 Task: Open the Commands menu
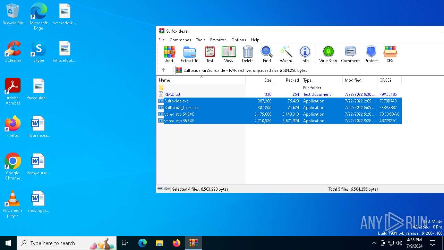point(180,40)
